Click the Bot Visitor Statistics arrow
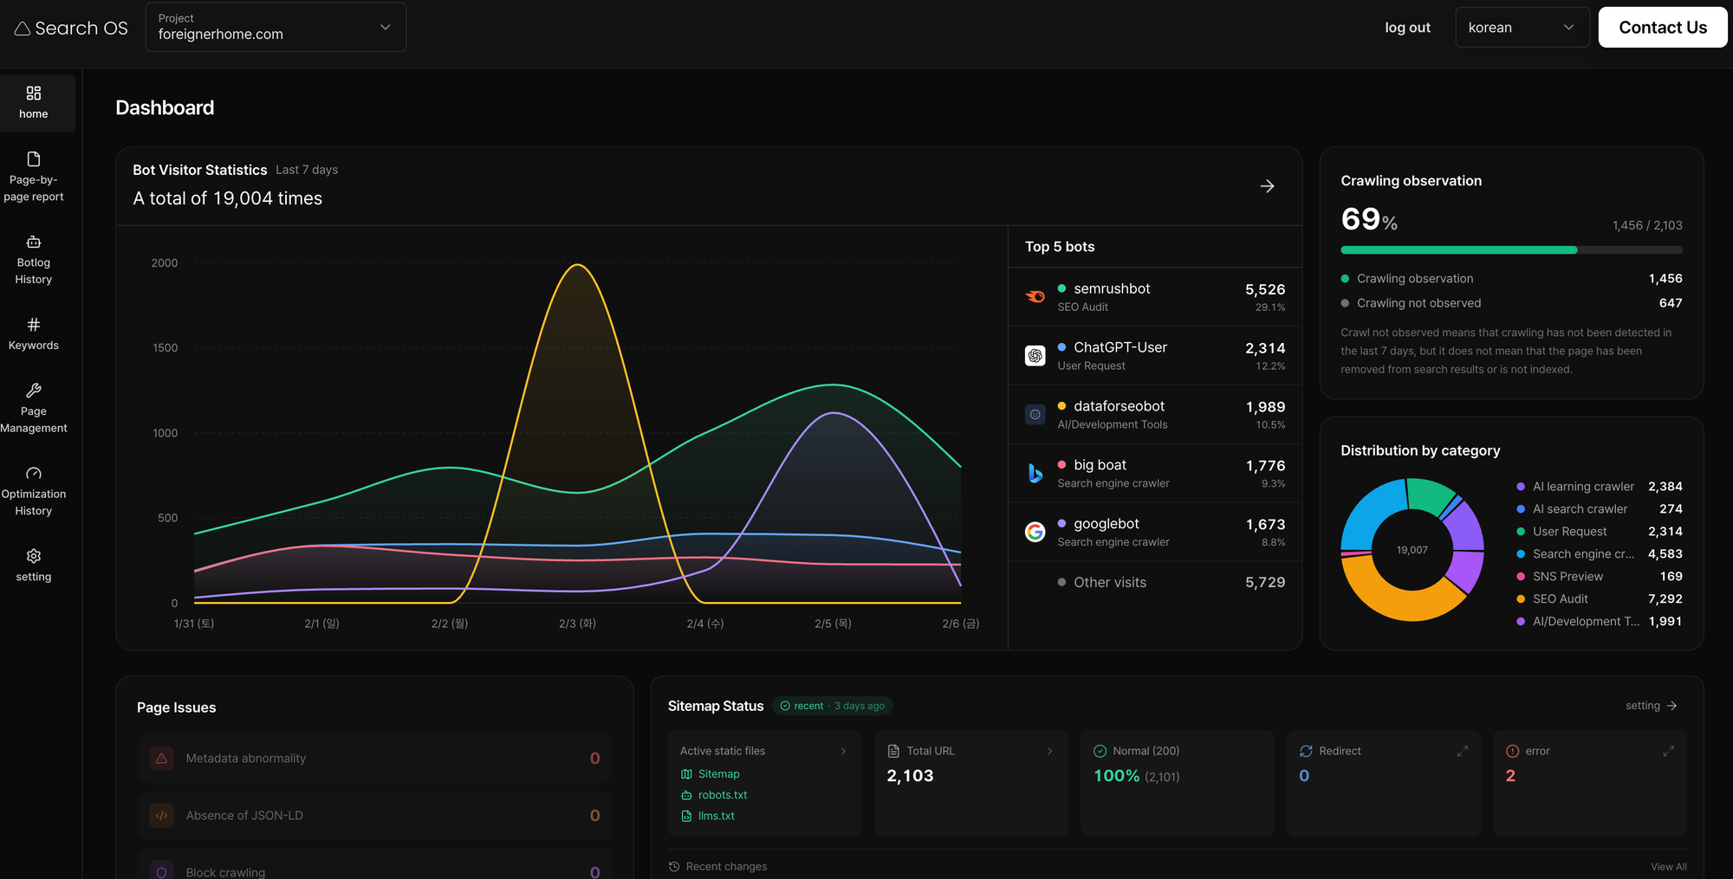 [1267, 186]
